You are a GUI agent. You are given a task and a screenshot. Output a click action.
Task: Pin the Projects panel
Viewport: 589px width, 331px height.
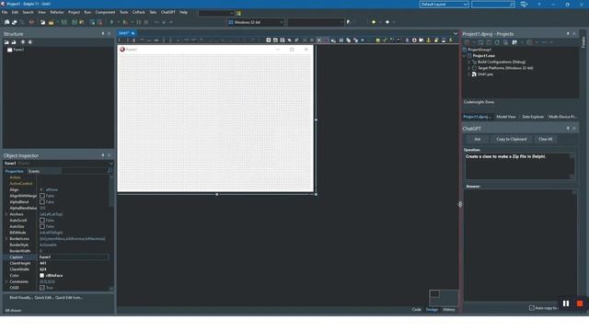(x=568, y=33)
